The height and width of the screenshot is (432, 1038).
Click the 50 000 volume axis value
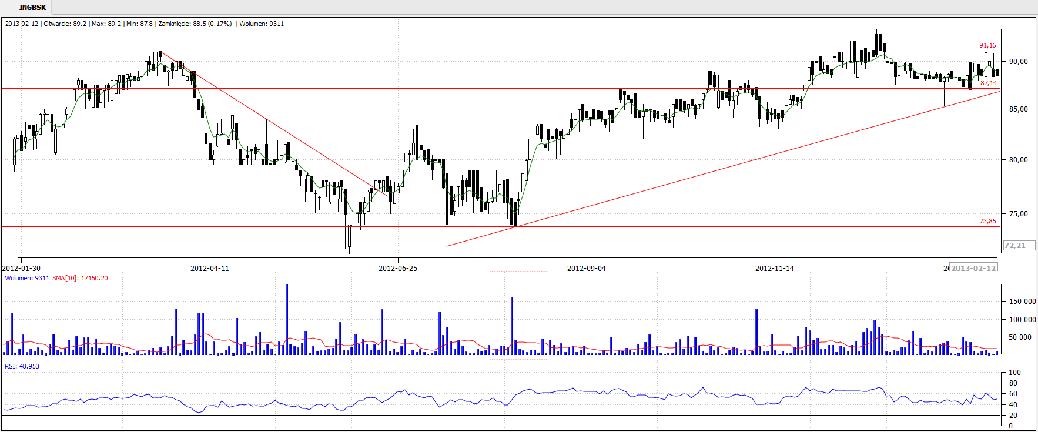point(1021,337)
